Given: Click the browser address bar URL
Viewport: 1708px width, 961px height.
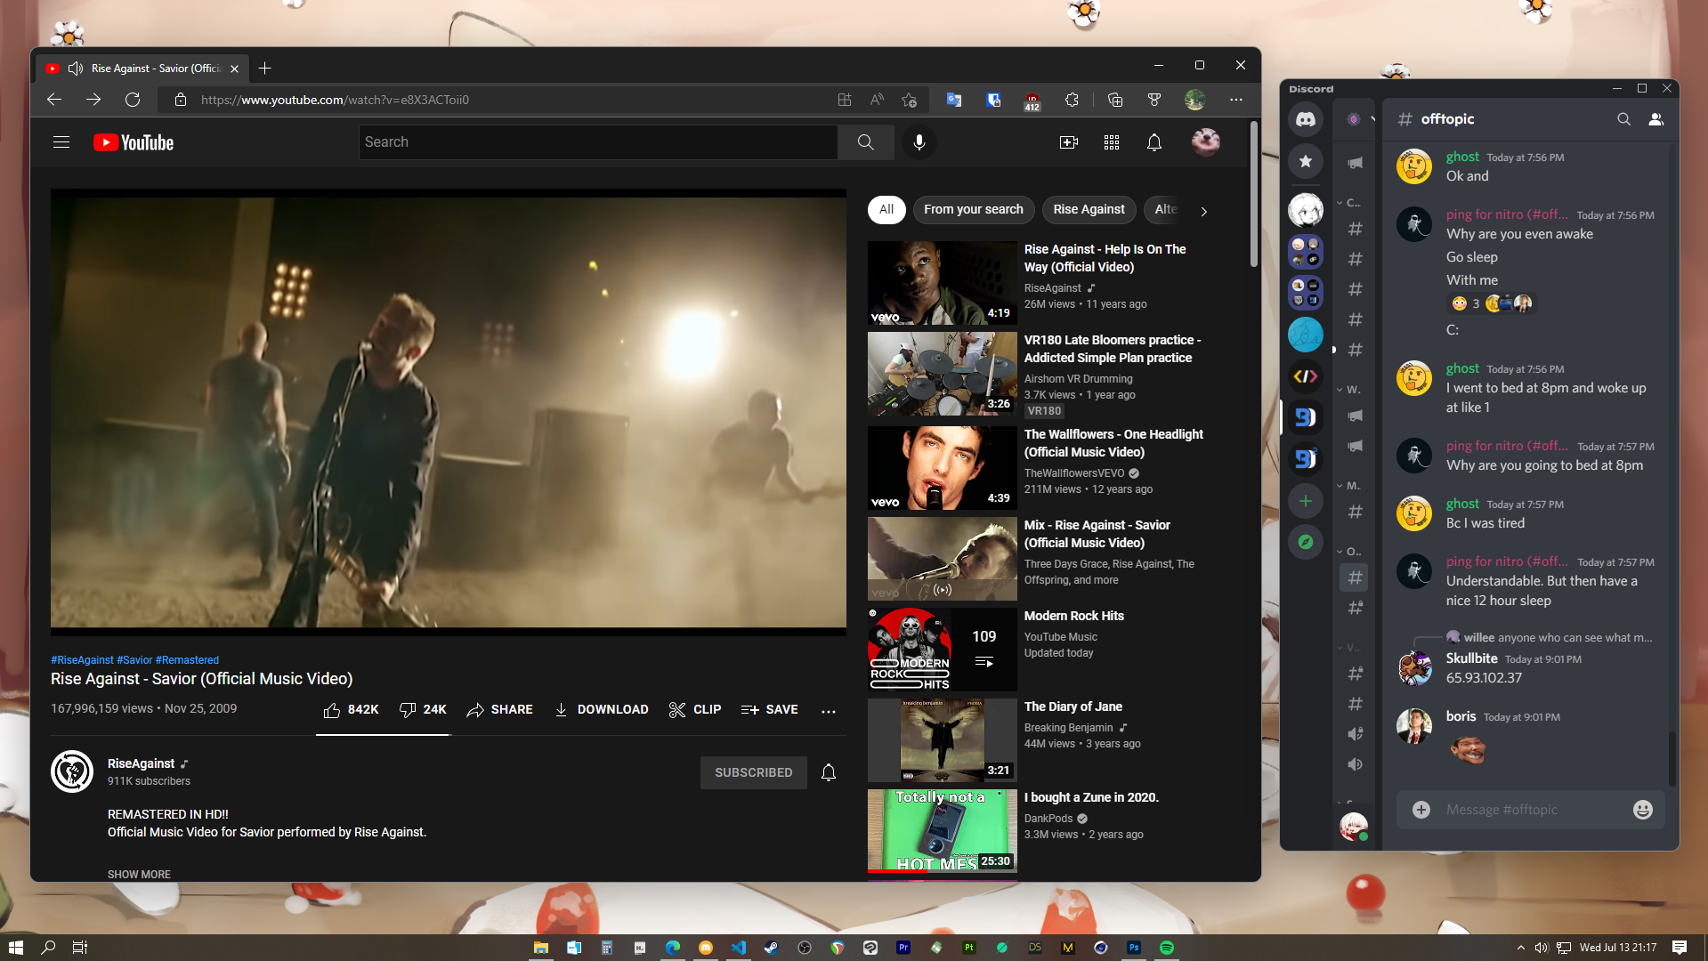Looking at the screenshot, I should [335, 100].
